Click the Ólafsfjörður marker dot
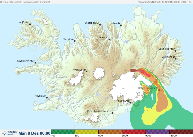The height and width of the screenshot is (137, 193). pos(100,25)
